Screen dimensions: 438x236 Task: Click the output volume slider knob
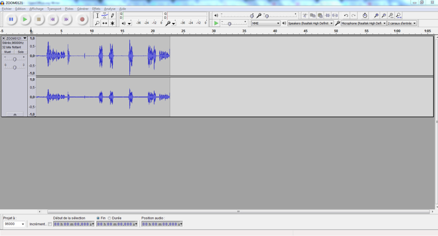pyautogui.click(x=252, y=16)
